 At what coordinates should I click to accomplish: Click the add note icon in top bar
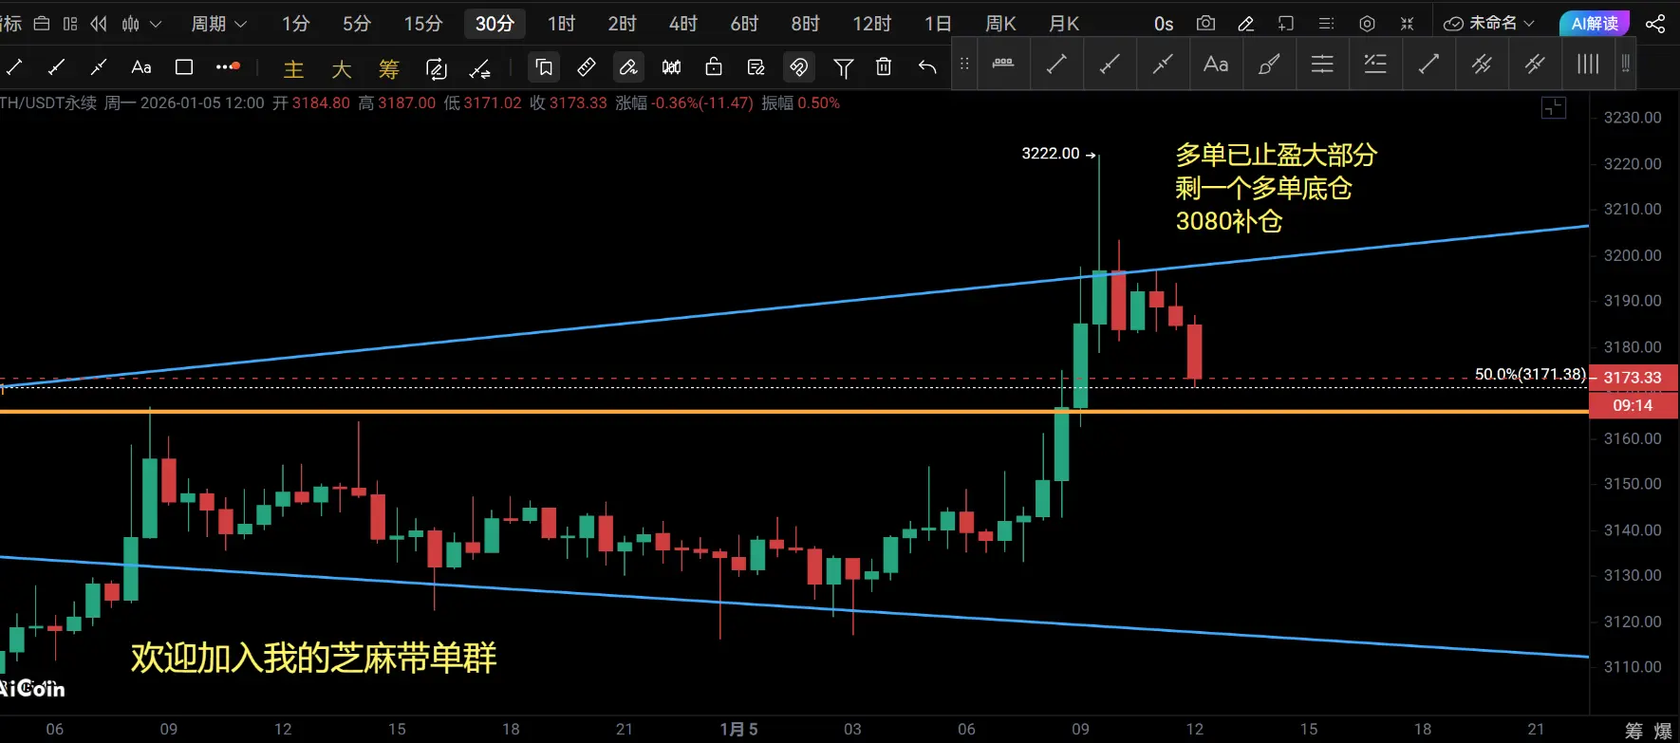tap(1286, 24)
